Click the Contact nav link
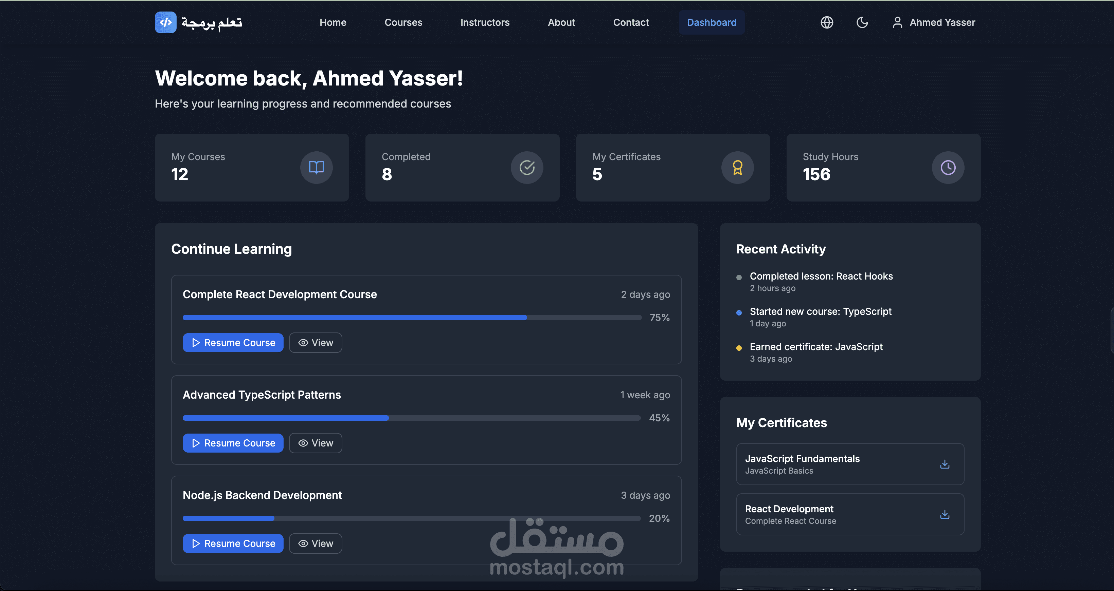1114x591 pixels. (630, 22)
